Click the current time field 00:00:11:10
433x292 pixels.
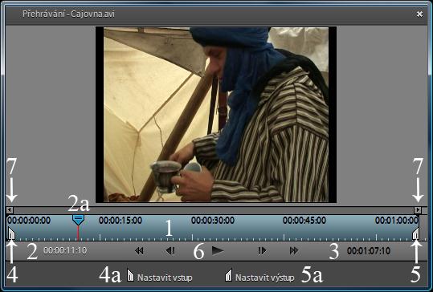(65, 250)
